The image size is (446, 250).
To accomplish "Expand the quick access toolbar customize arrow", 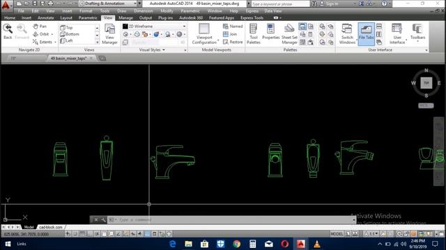I will click(139, 3).
